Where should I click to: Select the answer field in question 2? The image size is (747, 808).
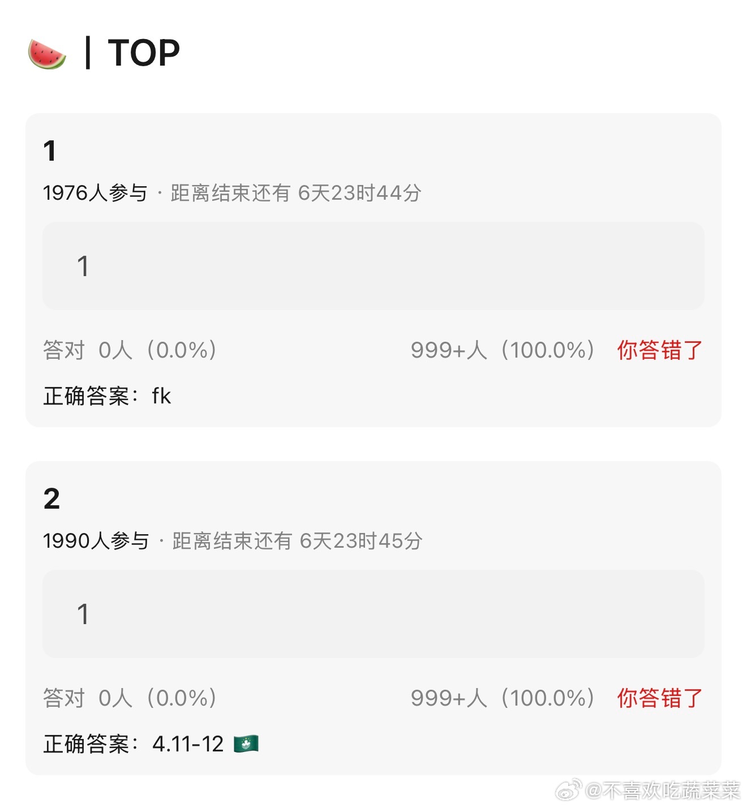(373, 614)
